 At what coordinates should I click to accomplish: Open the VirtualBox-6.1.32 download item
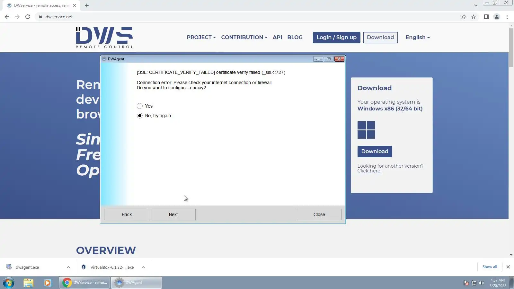point(112,267)
